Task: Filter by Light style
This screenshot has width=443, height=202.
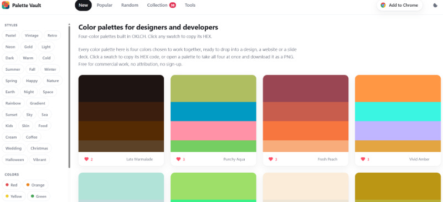Action: coord(46,47)
